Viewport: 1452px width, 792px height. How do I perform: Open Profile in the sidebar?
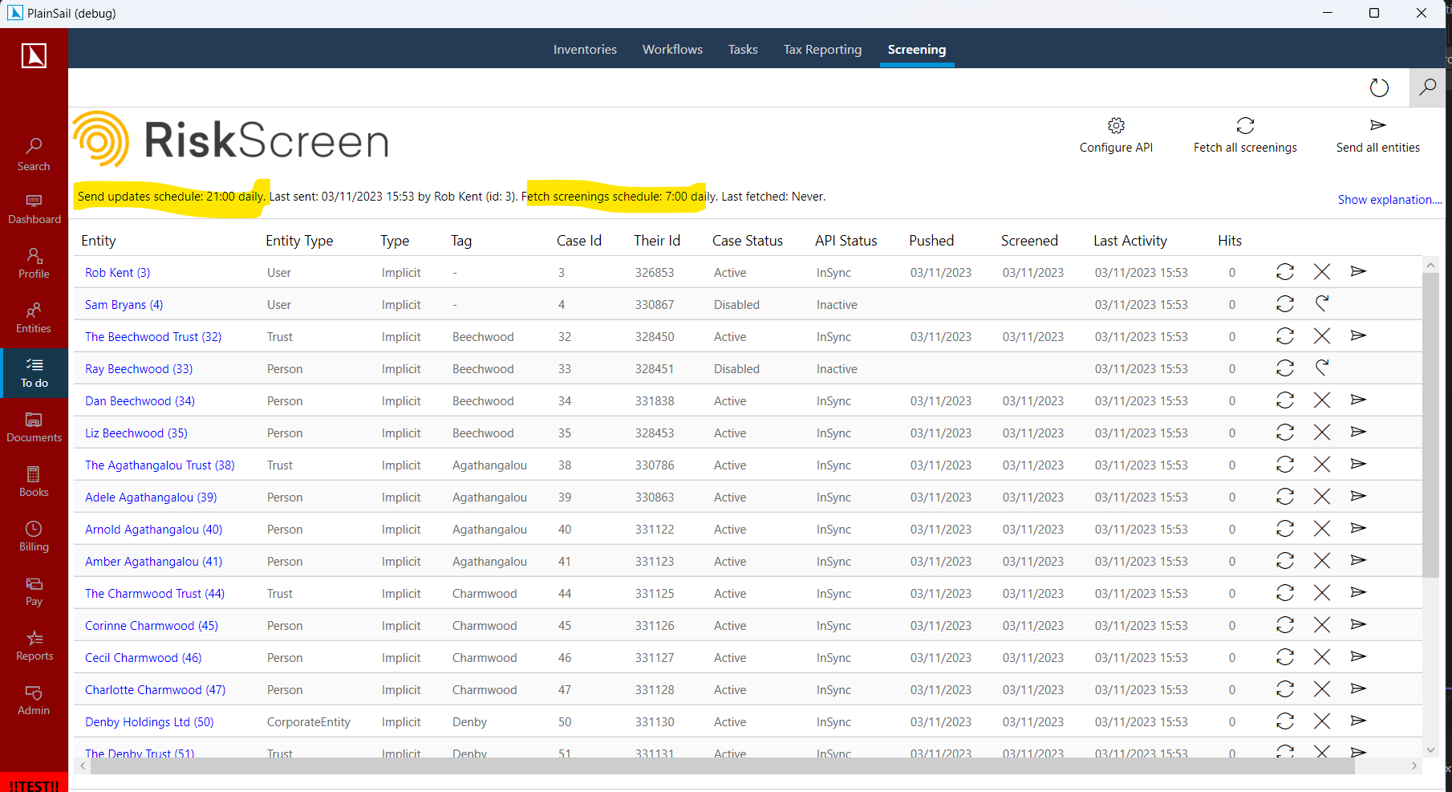34,263
